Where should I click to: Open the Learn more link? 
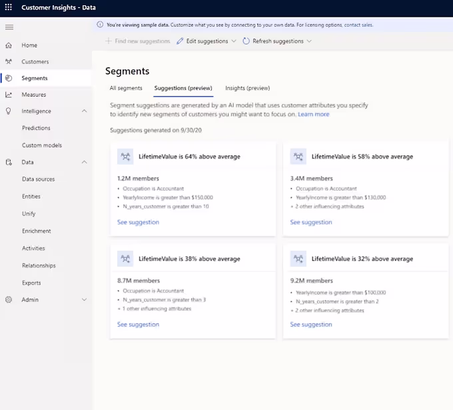tap(314, 114)
